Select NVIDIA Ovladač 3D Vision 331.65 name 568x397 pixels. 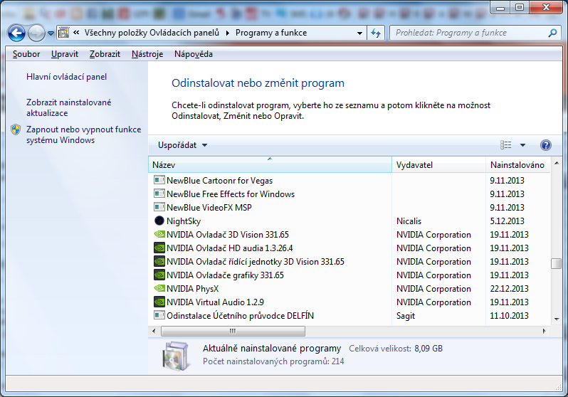pyautogui.click(x=228, y=235)
